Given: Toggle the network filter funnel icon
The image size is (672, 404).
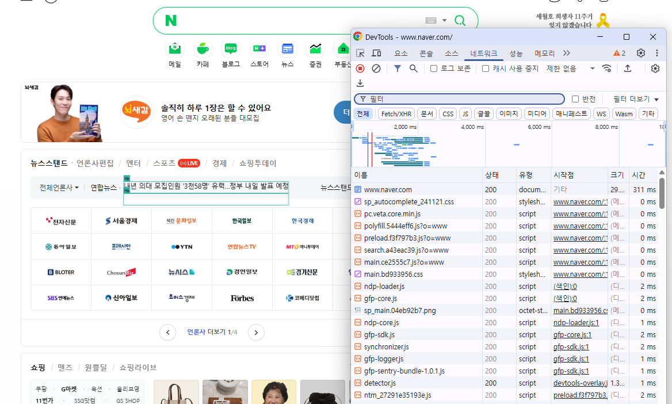Looking at the screenshot, I should (398, 68).
